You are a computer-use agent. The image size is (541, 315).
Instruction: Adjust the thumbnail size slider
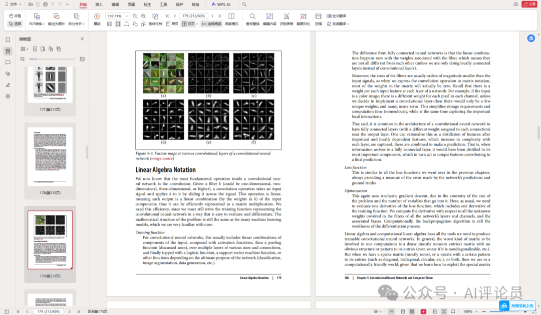click(x=52, y=59)
